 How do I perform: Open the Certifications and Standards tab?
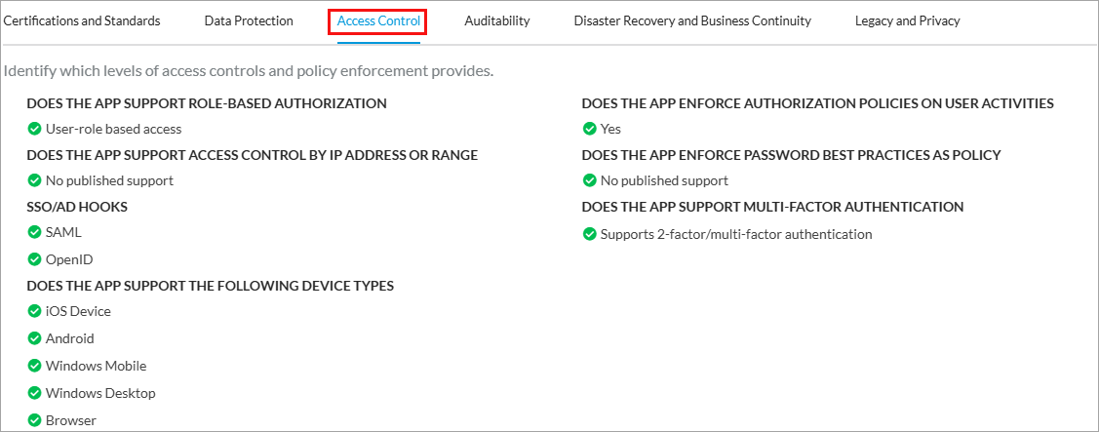82,20
